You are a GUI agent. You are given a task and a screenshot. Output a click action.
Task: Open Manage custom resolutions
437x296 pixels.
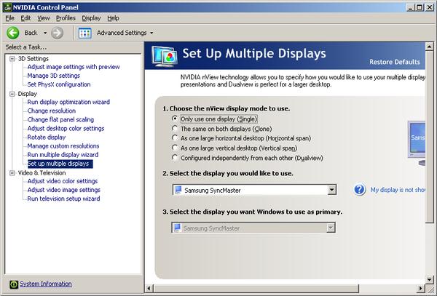[63, 145]
